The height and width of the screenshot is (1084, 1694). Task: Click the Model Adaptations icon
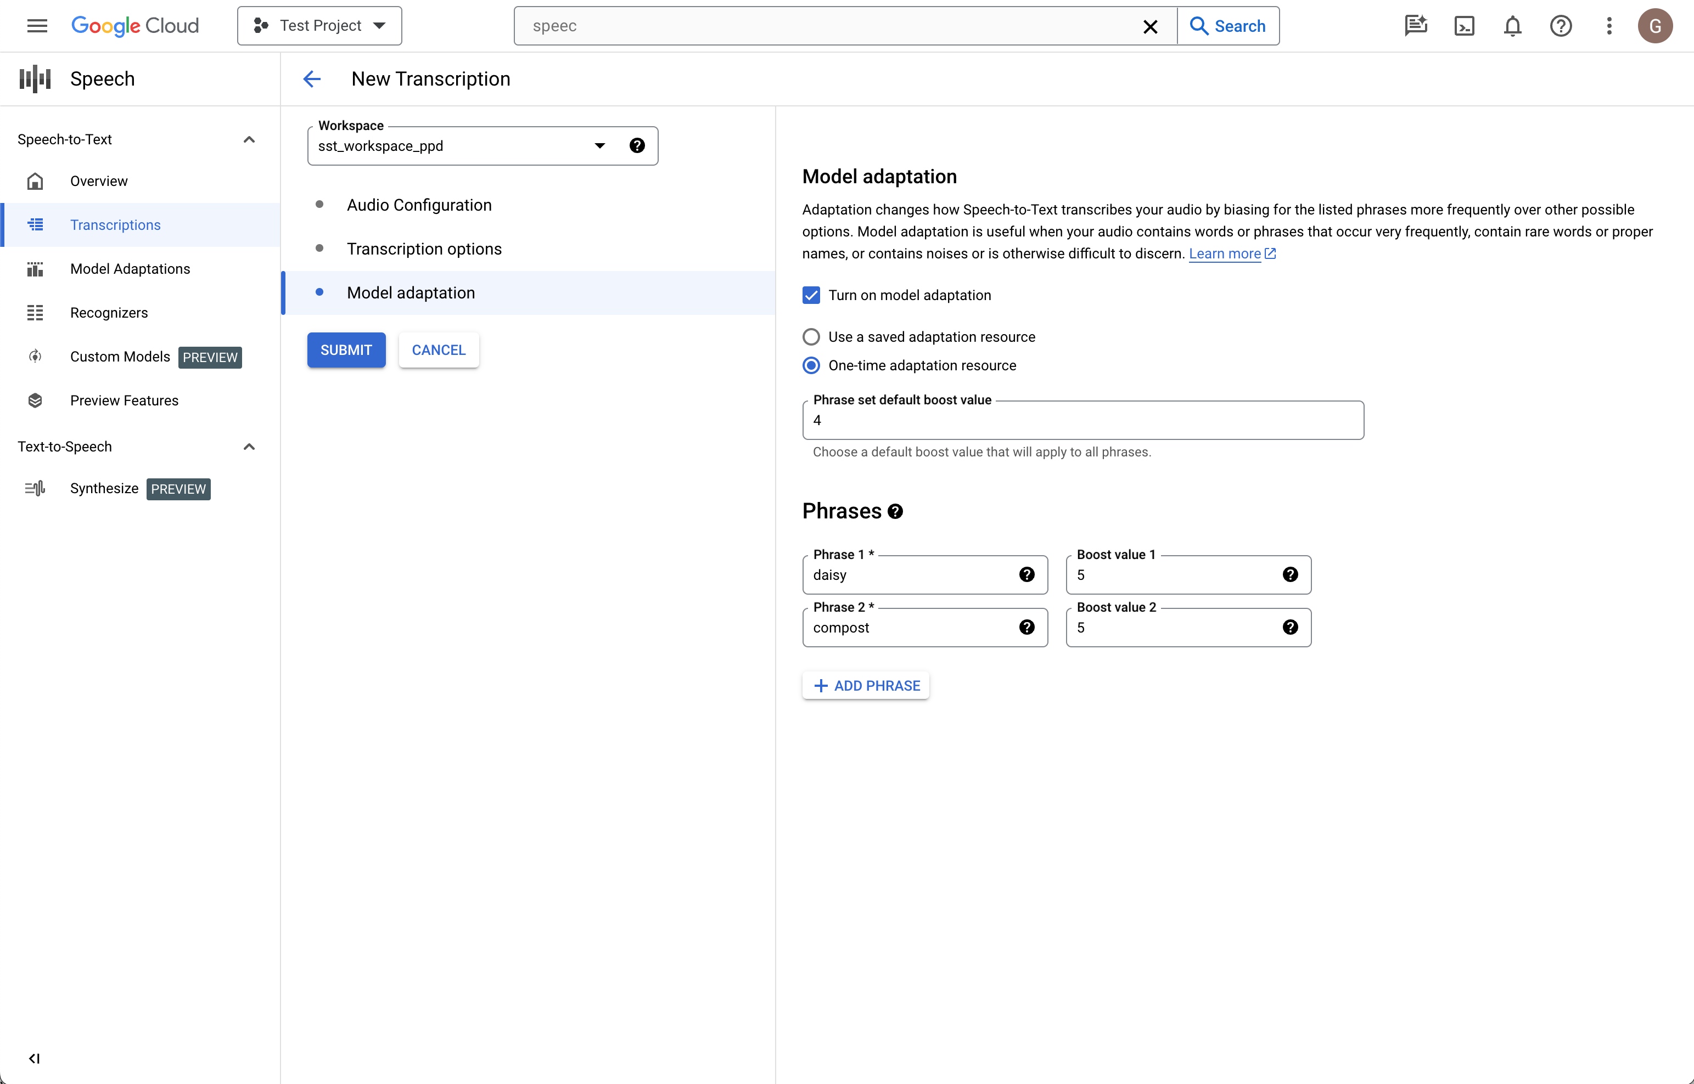click(x=33, y=269)
